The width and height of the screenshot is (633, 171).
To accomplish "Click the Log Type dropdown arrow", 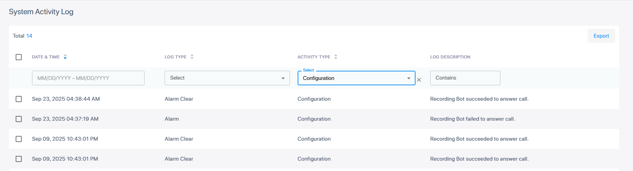I will click(x=283, y=78).
